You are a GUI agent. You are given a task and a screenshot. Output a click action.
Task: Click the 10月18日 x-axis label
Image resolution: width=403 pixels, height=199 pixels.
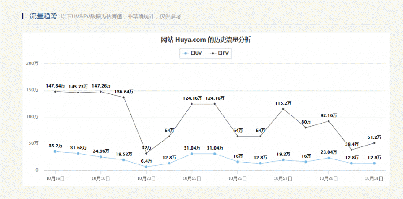pyautogui.click(x=101, y=178)
